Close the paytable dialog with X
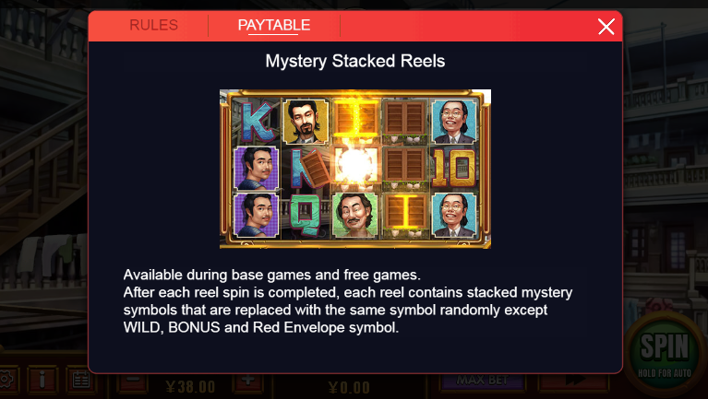708x399 pixels. 606,27
